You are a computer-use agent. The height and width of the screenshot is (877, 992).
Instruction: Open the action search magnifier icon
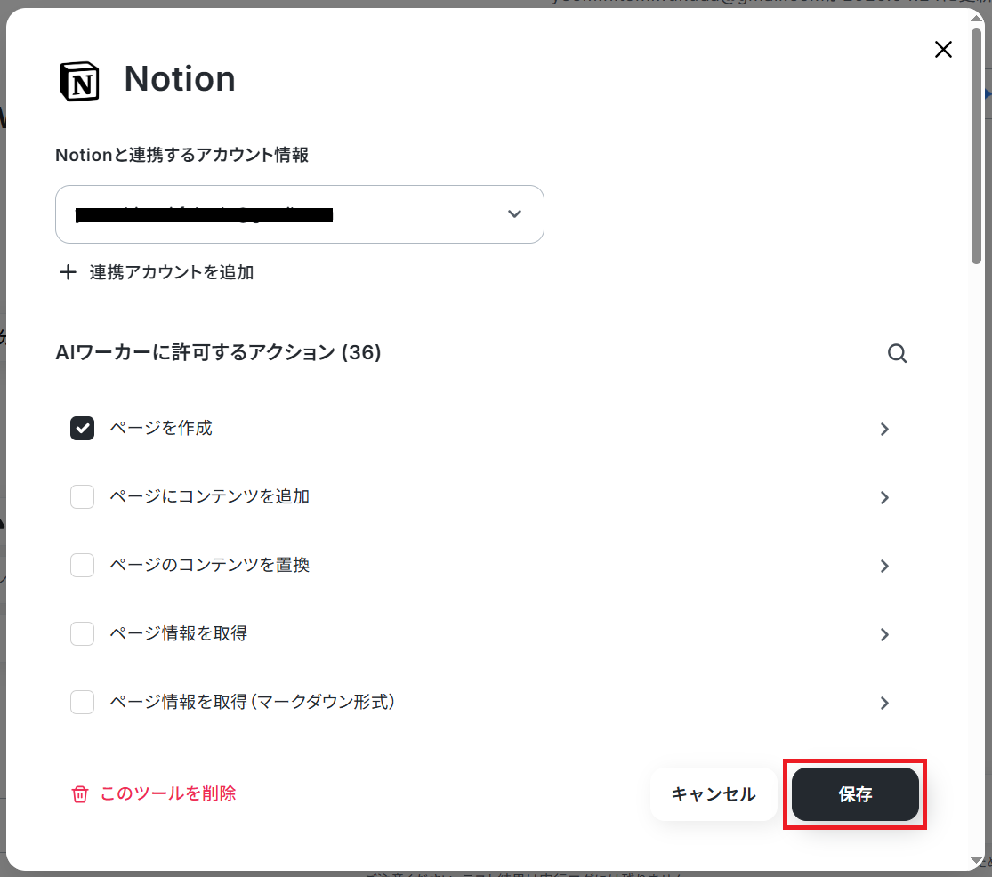897,353
